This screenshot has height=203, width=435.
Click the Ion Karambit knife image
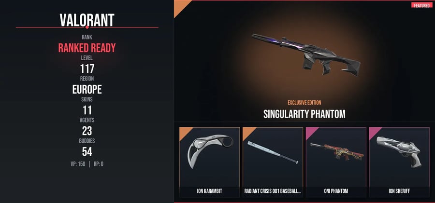pos(210,150)
